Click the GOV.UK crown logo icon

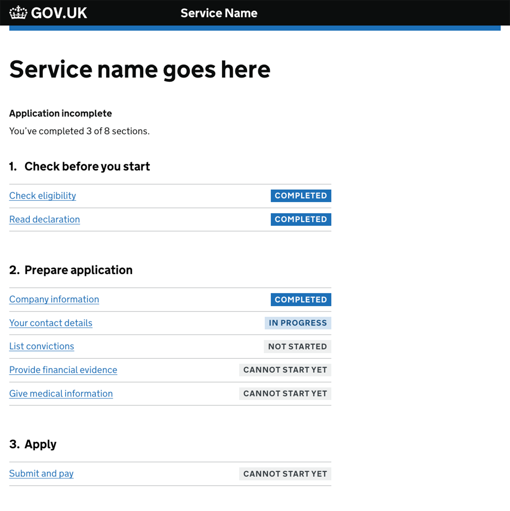click(x=18, y=13)
